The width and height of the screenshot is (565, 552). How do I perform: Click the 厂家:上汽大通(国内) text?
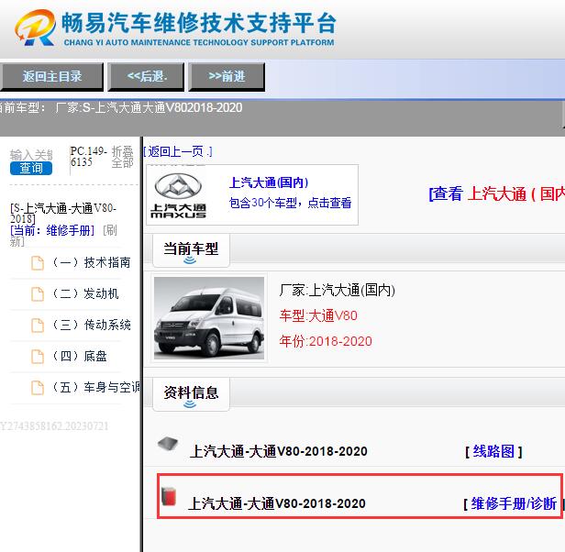point(338,290)
